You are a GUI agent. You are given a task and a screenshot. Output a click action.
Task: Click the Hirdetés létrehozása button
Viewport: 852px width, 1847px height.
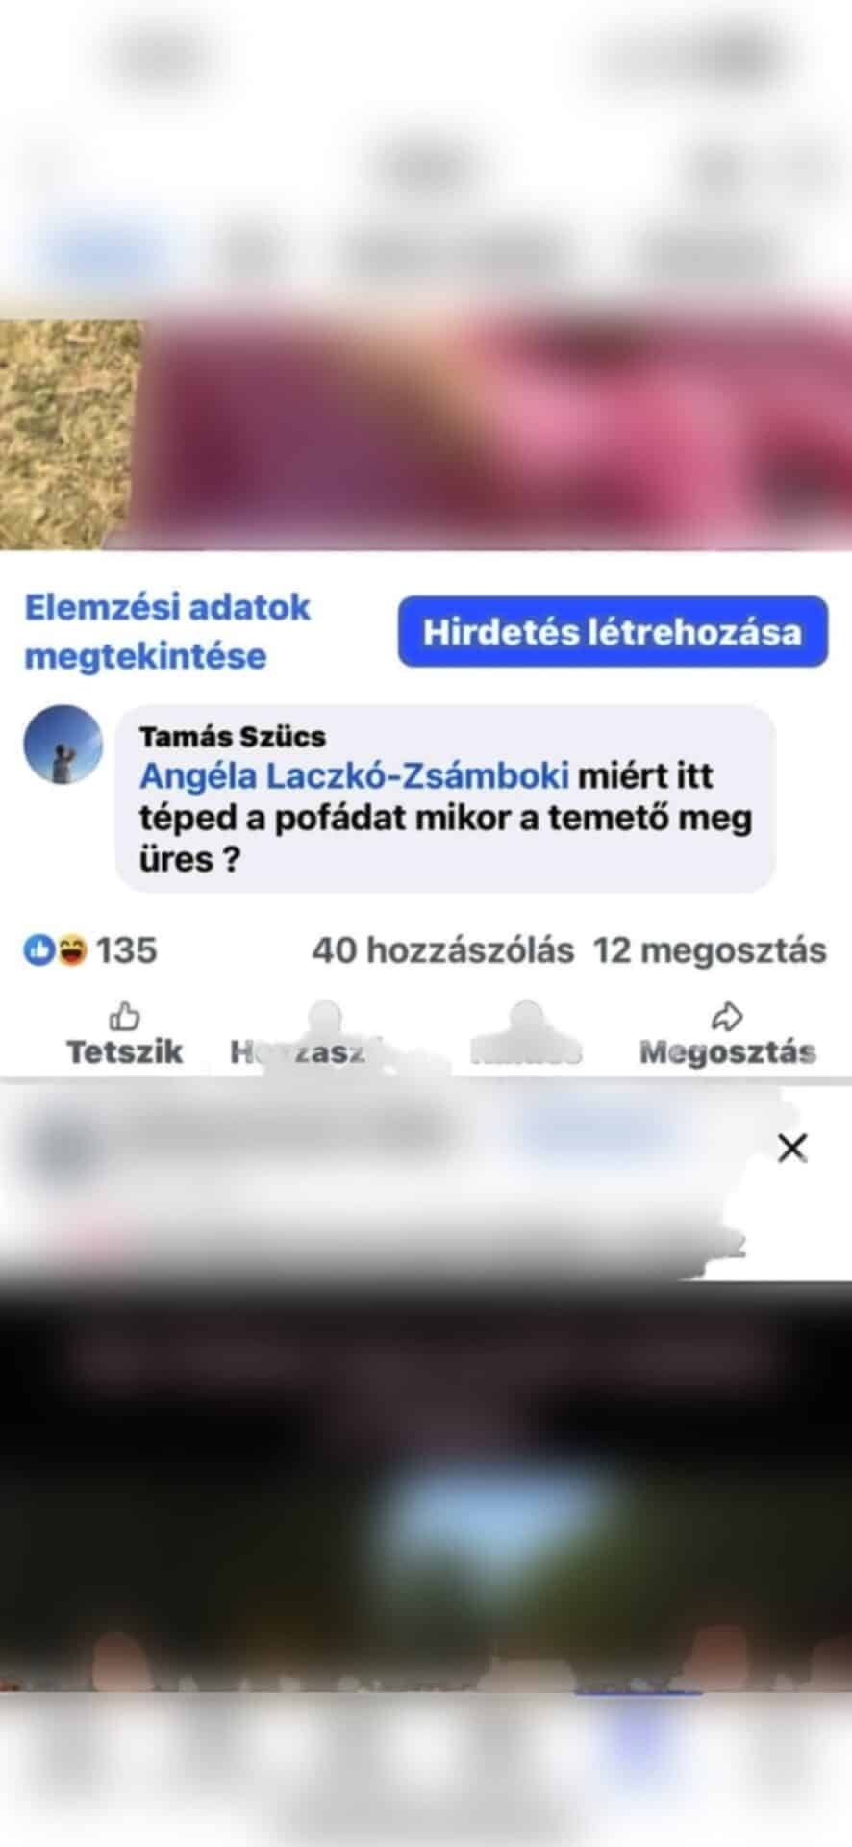coord(613,632)
